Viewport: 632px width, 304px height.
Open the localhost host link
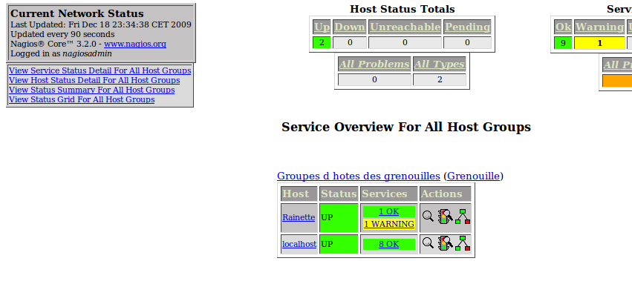tap(299, 244)
